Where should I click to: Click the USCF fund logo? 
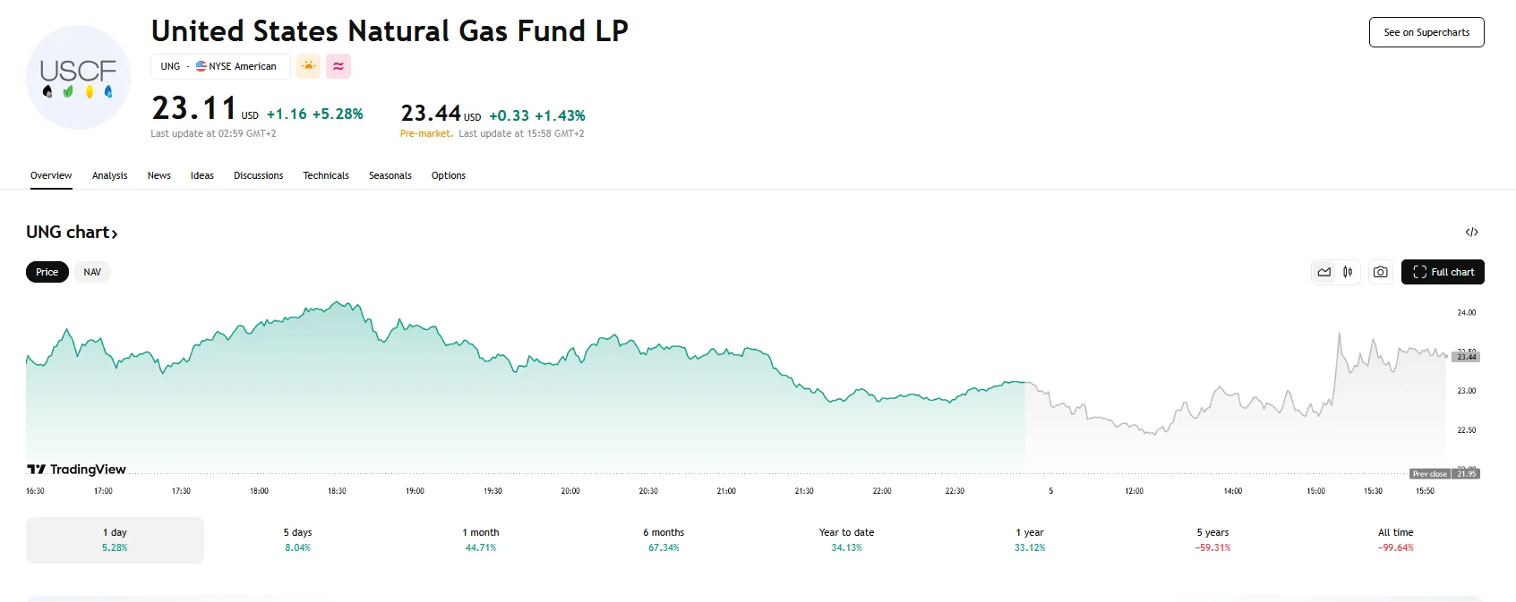point(78,78)
